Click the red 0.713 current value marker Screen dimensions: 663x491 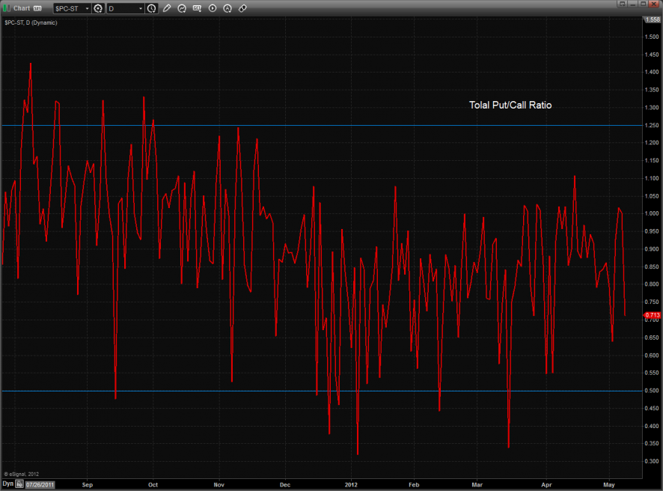pyautogui.click(x=652, y=315)
